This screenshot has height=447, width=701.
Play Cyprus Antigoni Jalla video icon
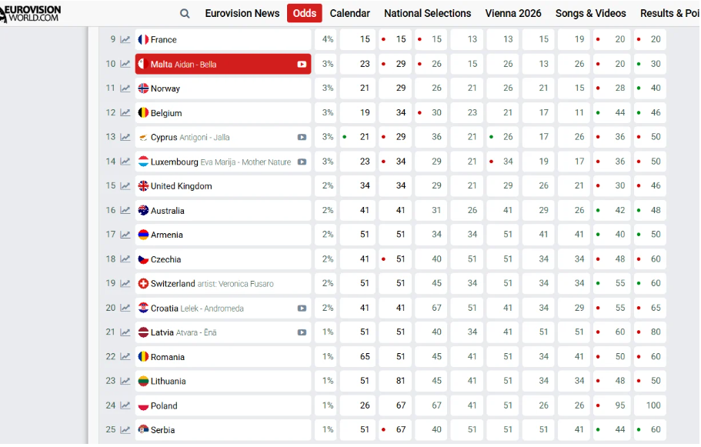pos(302,138)
